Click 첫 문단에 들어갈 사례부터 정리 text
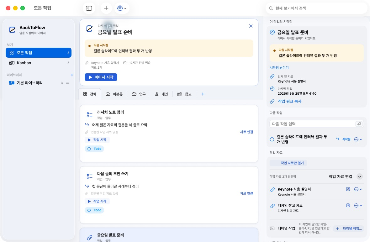 click(x=115, y=186)
